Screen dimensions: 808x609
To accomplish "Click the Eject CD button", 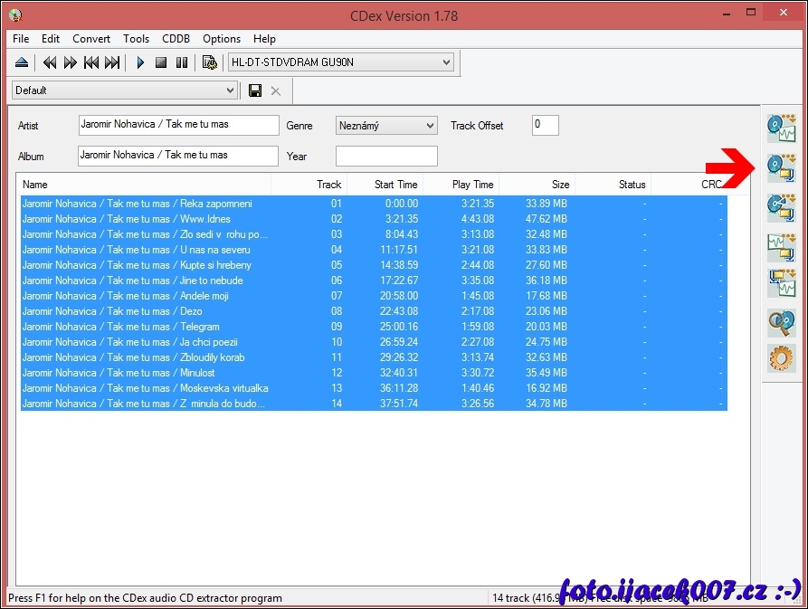I will pos(22,62).
